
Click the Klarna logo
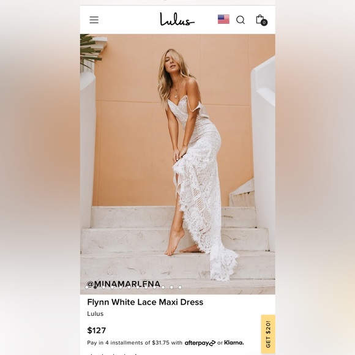point(234,343)
